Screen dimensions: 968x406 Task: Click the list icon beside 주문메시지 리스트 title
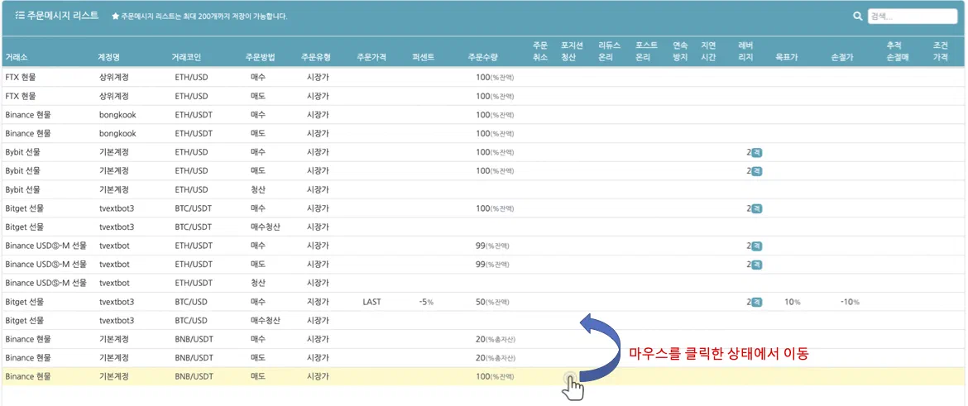tap(20, 16)
